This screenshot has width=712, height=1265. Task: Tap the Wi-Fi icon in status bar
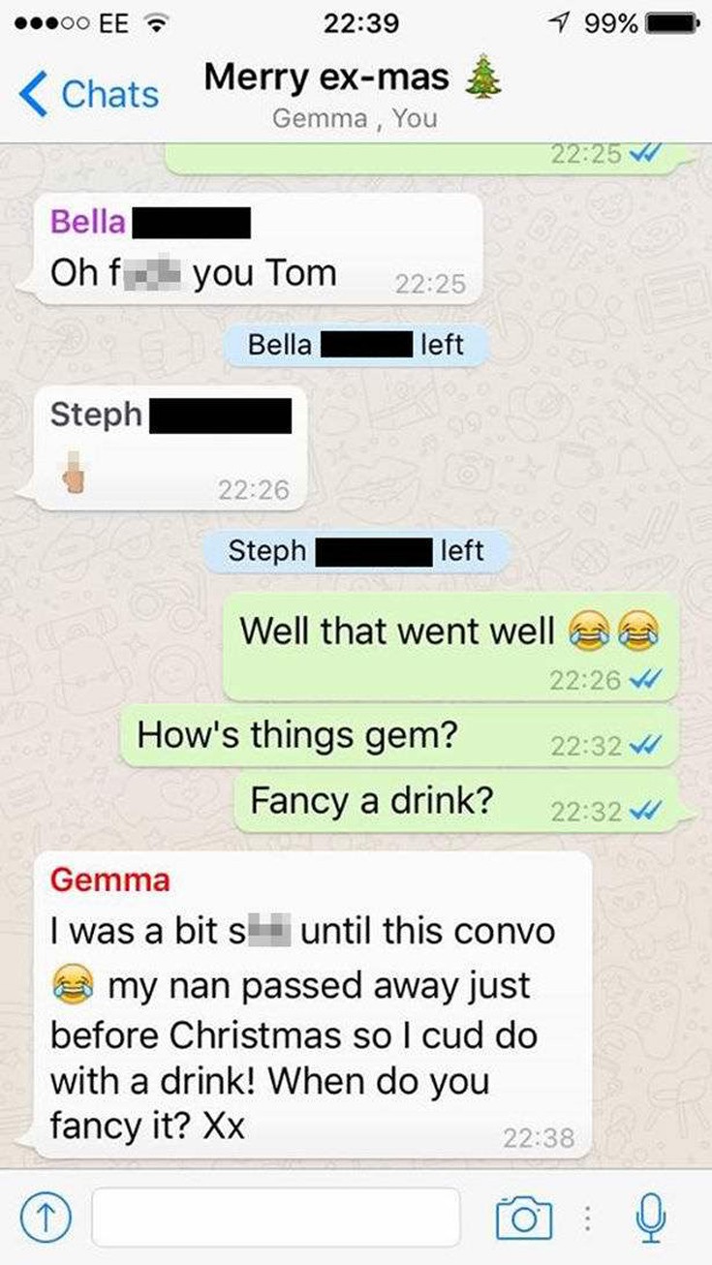coord(156,22)
